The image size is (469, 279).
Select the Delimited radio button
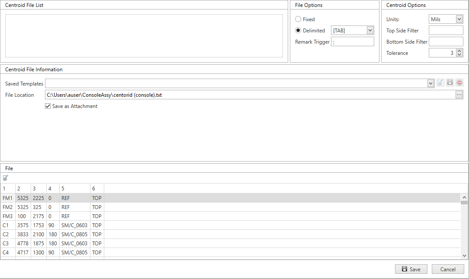point(298,30)
